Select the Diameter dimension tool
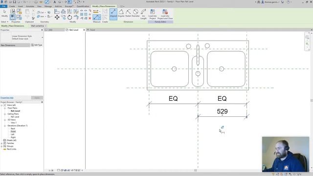The height and width of the screenshot is (176, 313). click(135, 13)
